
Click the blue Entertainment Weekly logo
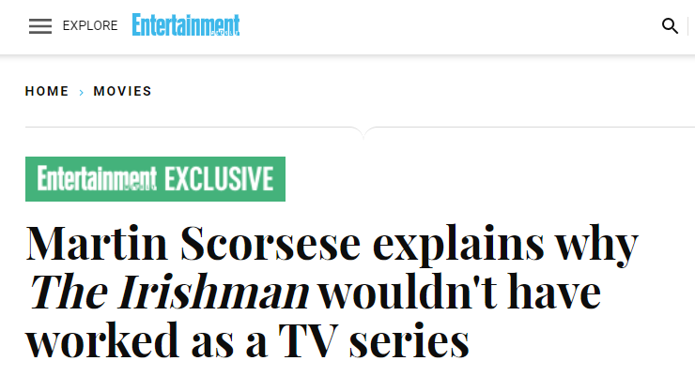[186, 24]
